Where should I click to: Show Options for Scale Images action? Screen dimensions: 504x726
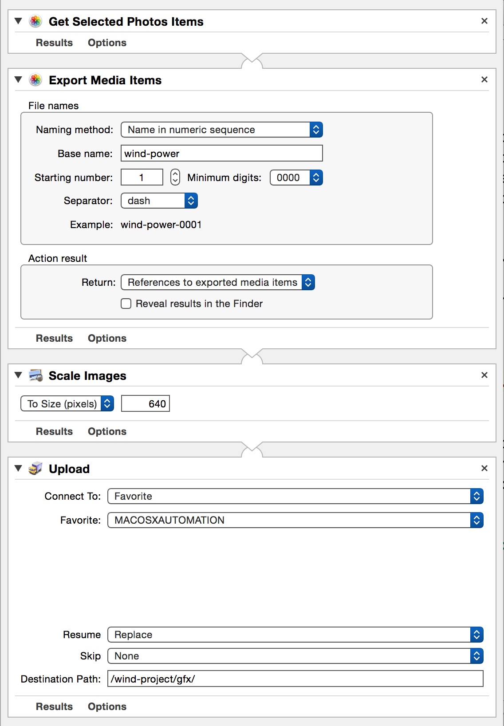107,431
